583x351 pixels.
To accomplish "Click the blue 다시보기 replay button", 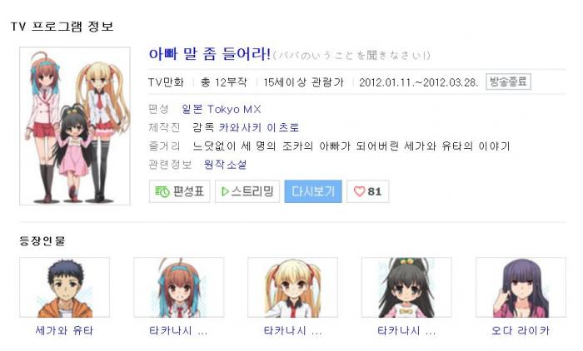I will coord(313,191).
